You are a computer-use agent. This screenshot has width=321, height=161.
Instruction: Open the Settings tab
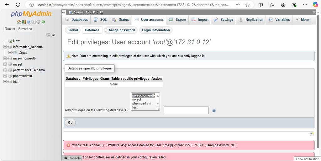[224, 20]
